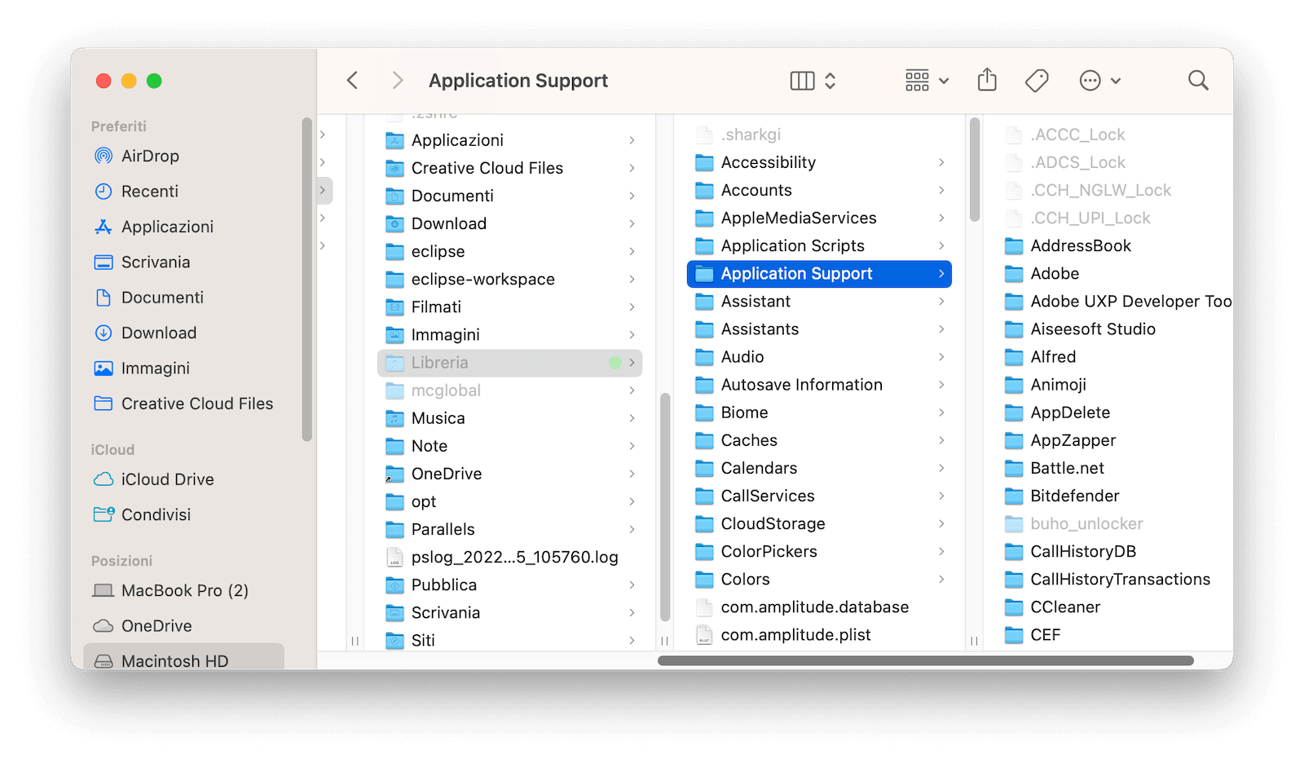Open OneDrive location in sidebar
Image resolution: width=1304 pixels, height=763 pixels.
156,626
